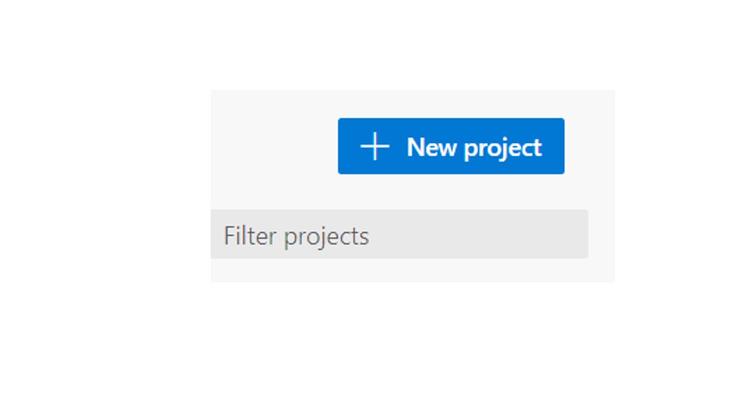Place the cursor in the Filter projects box
The image size is (737, 415).
pyautogui.click(x=400, y=234)
